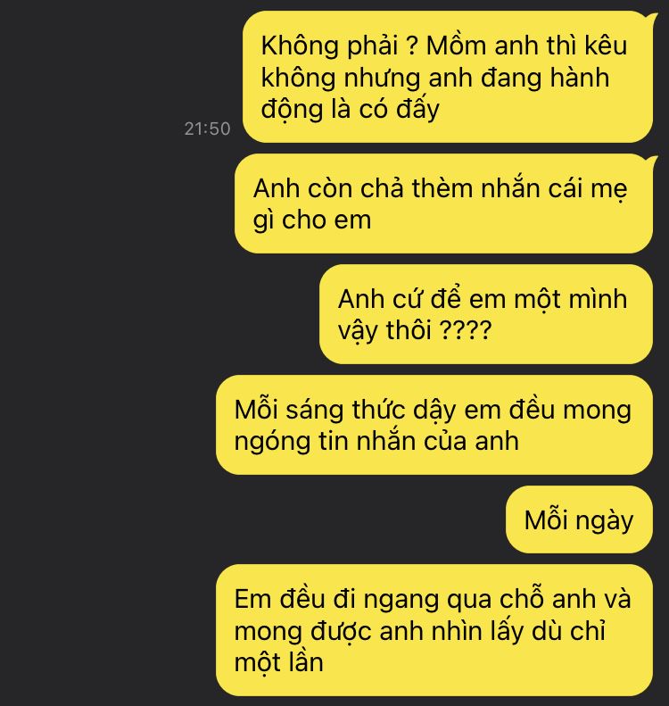Viewport: 669px width, 706px height.
Task: Tap the message starting "Không phải ? Mồm anh"
Action: pyautogui.click(x=447, y=77)
